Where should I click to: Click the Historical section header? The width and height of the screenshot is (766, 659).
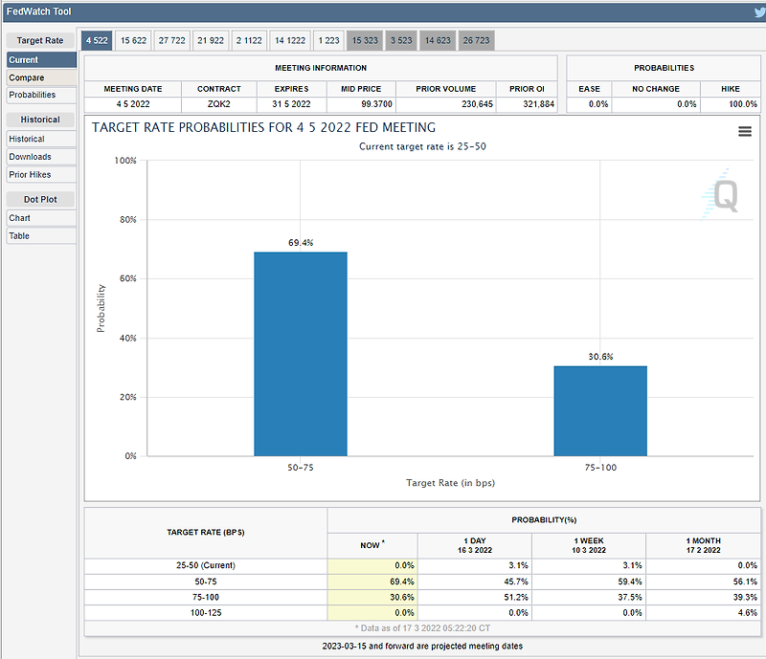(x=40, y=120)
